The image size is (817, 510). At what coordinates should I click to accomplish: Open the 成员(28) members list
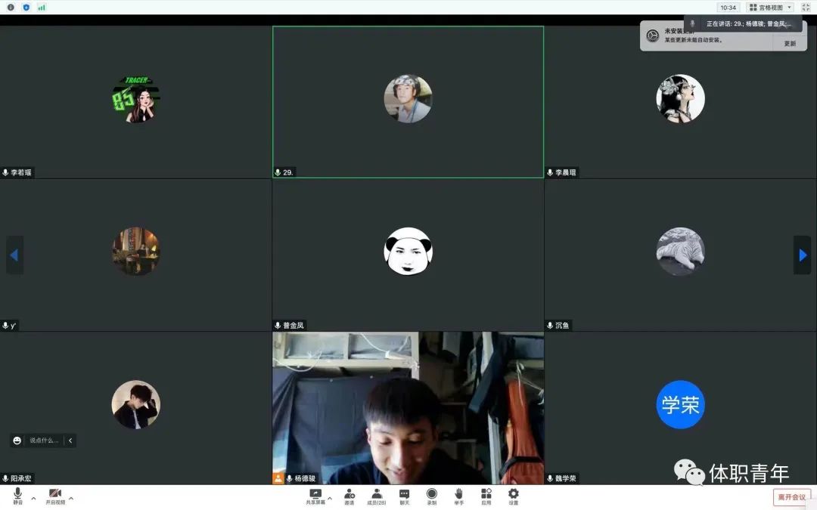pyautogui.click(x=377, y=496)
